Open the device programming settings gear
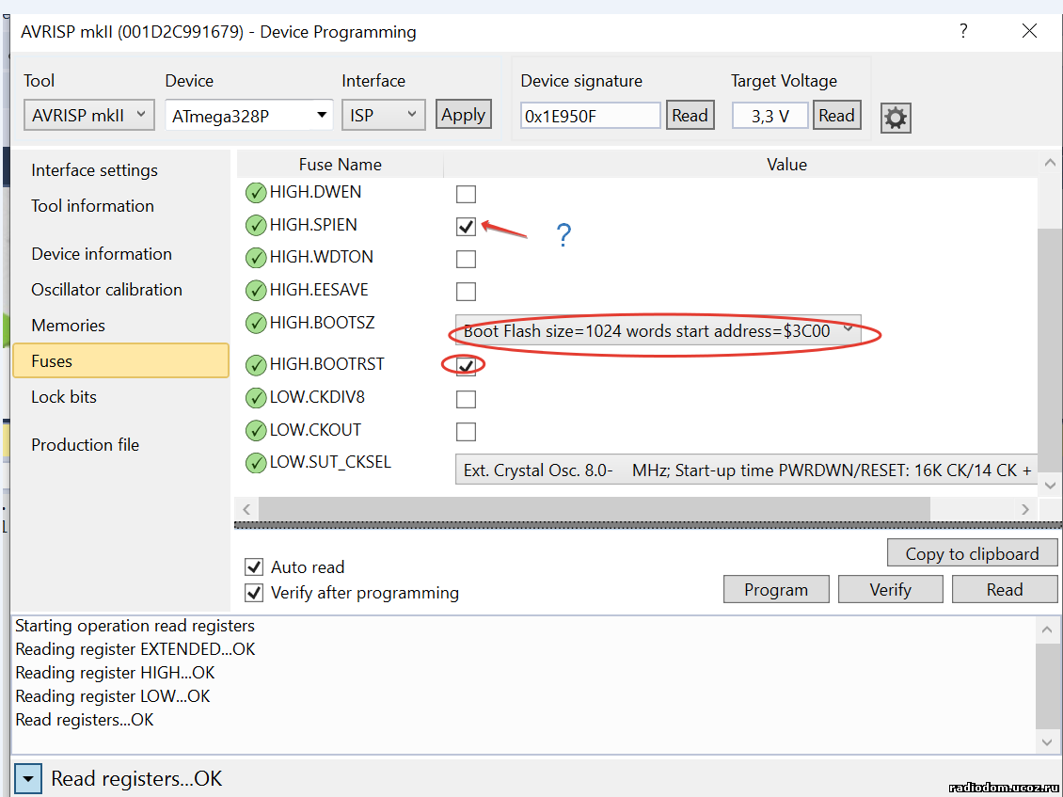The height and width of the screenshot is (797, 1063). pos(896,118)
